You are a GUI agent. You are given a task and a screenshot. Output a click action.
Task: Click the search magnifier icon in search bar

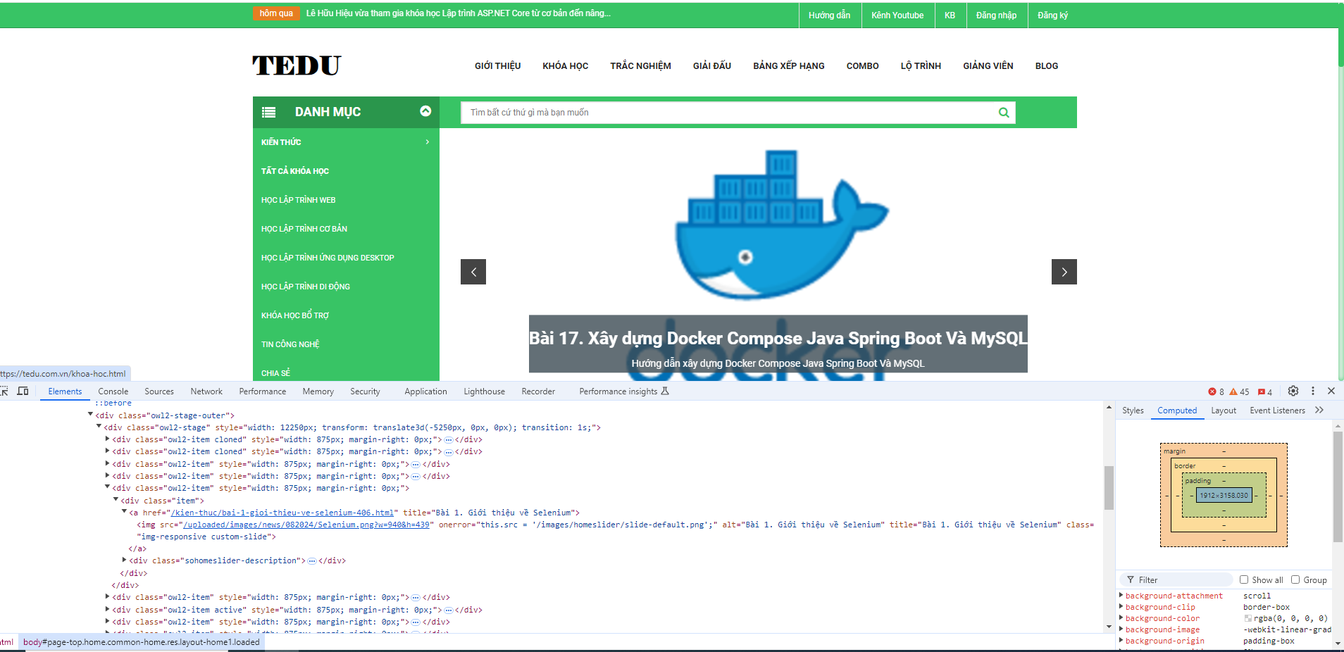click(x=1003, y=113)
